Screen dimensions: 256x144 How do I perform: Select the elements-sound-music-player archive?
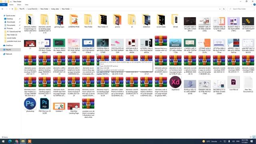(88, 86)
